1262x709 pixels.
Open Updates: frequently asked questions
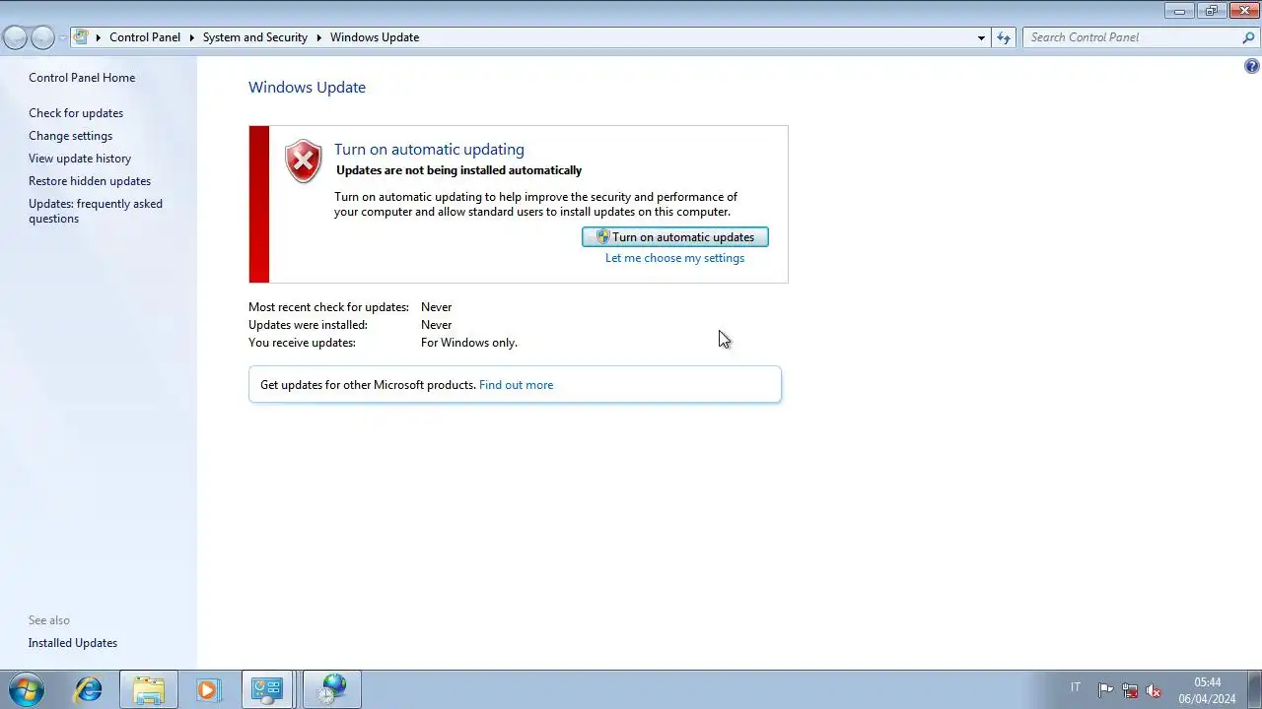click(x=96, y=211)
